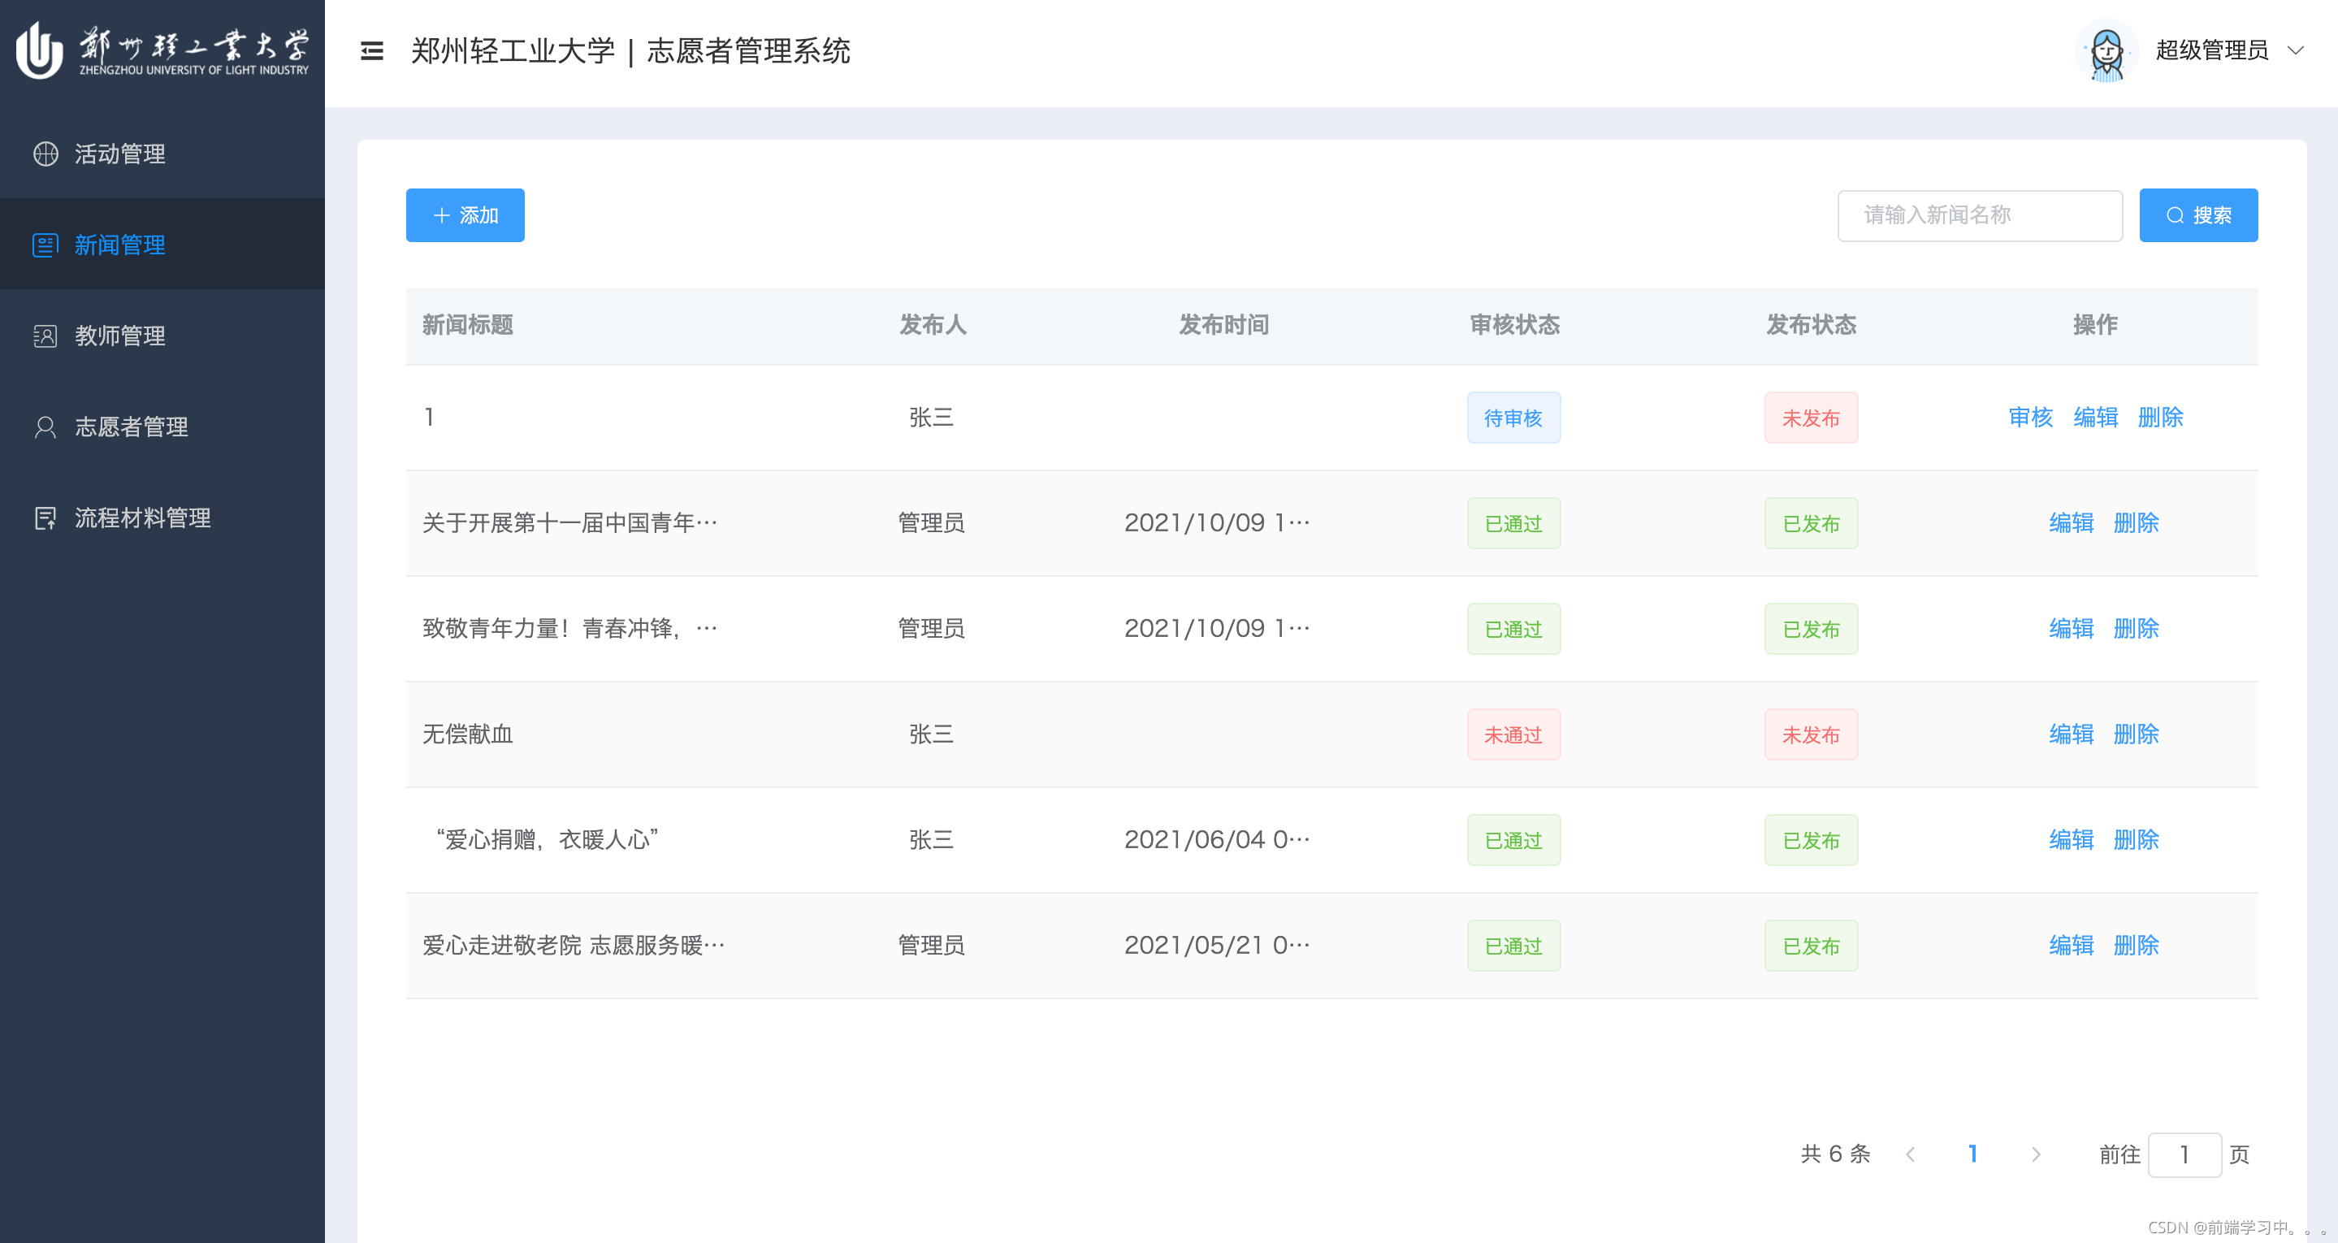Screen dimensions: 2338x1243
Task: Click the sidebar collapse hamburger icon
Action: coord(371,51)
